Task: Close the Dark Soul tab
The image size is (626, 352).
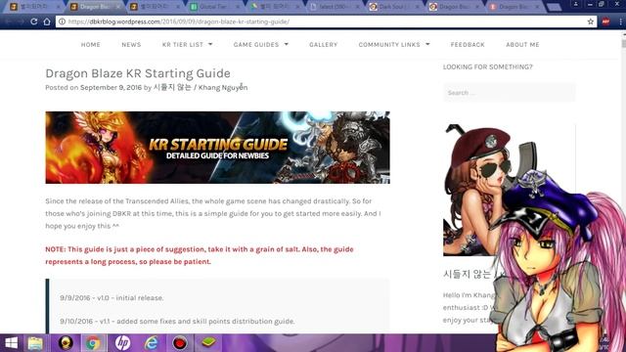Action: tap(418, 7)
